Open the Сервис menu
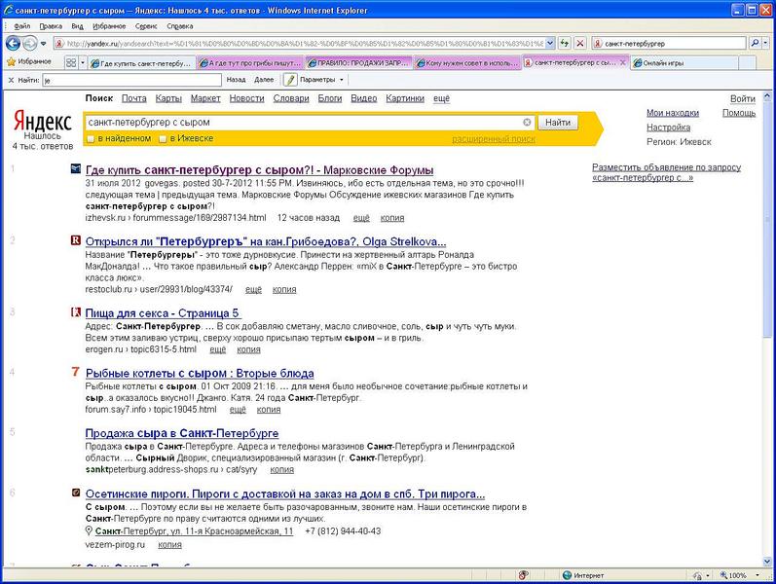The height and width of the screenshot is (584, 776). (x=146, y=26)
